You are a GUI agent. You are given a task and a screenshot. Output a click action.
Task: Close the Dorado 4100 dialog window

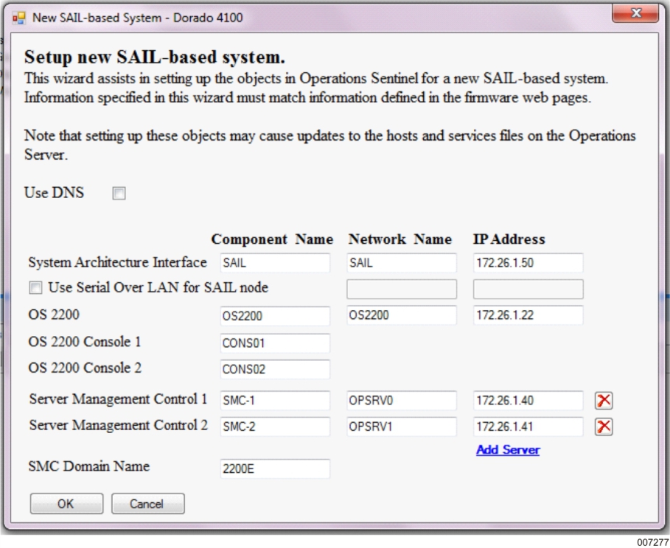(x=635, y=13)
